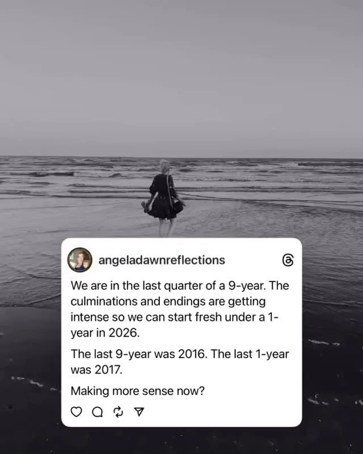Tap the blank card area right of the share icon
363x454 pixels.
pos(223,412)
